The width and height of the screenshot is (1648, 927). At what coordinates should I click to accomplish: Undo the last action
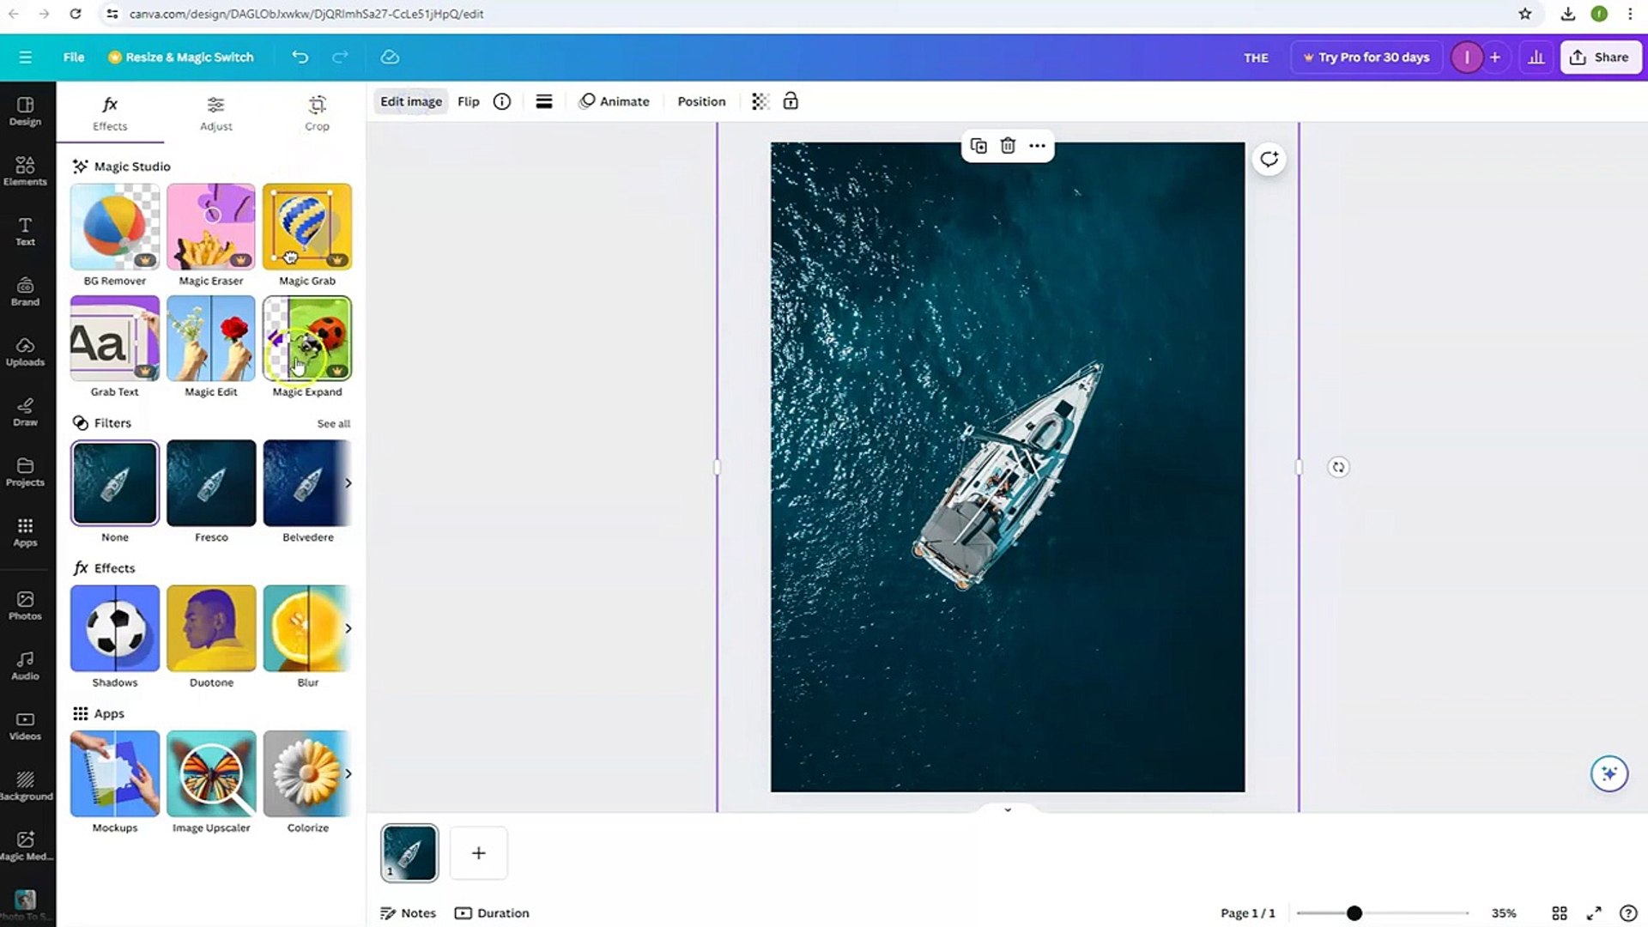(300, 57)
